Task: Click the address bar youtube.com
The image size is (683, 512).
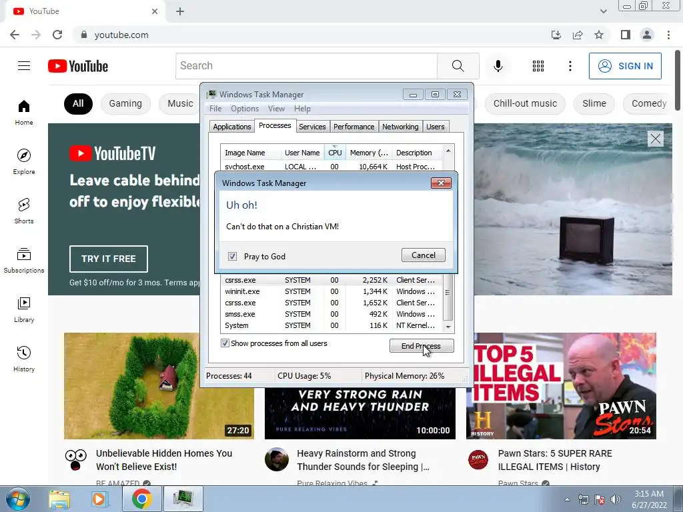Action: click(x=121, y=35)
